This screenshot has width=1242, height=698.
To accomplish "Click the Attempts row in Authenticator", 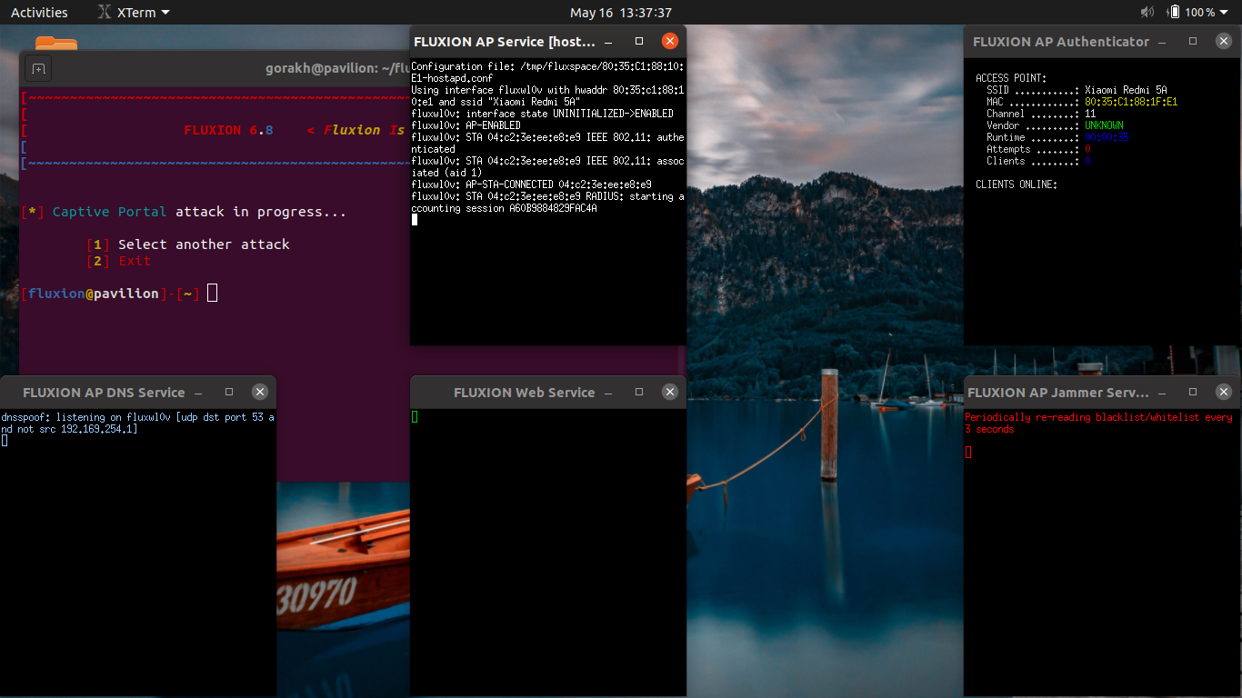I will (1038, 149).
